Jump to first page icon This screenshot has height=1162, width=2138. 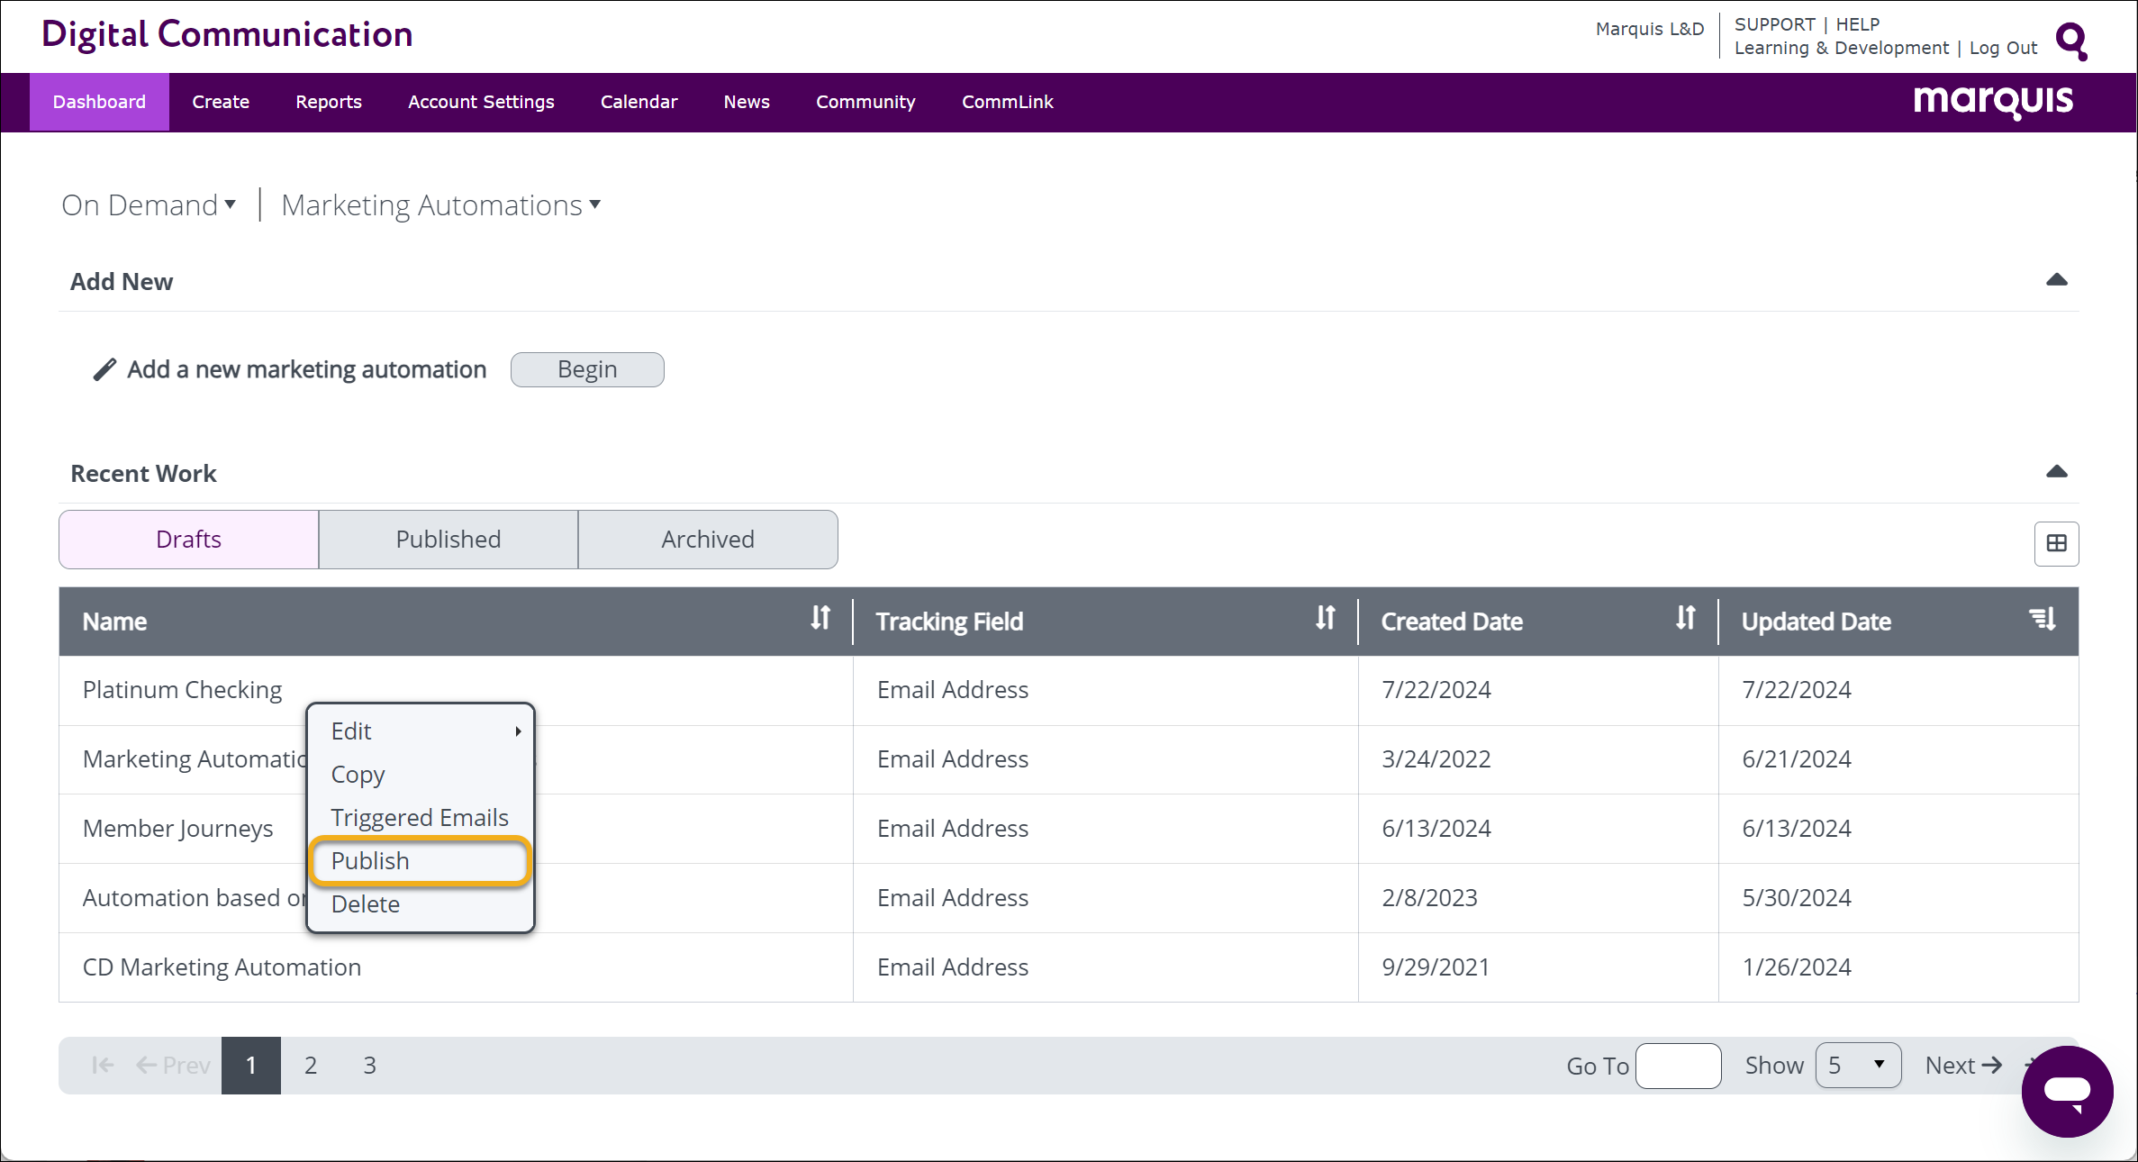(103, 1066)
